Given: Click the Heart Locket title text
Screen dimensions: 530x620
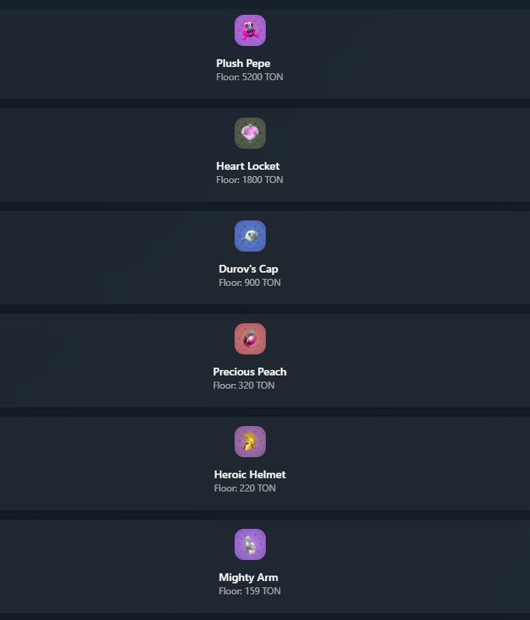Looking at the screenshot, I should coord(248,166).
